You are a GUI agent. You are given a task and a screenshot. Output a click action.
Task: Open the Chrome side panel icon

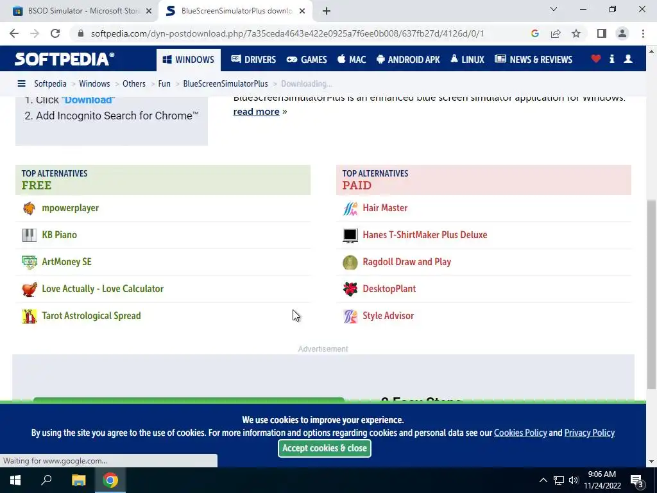click(602, 33)
